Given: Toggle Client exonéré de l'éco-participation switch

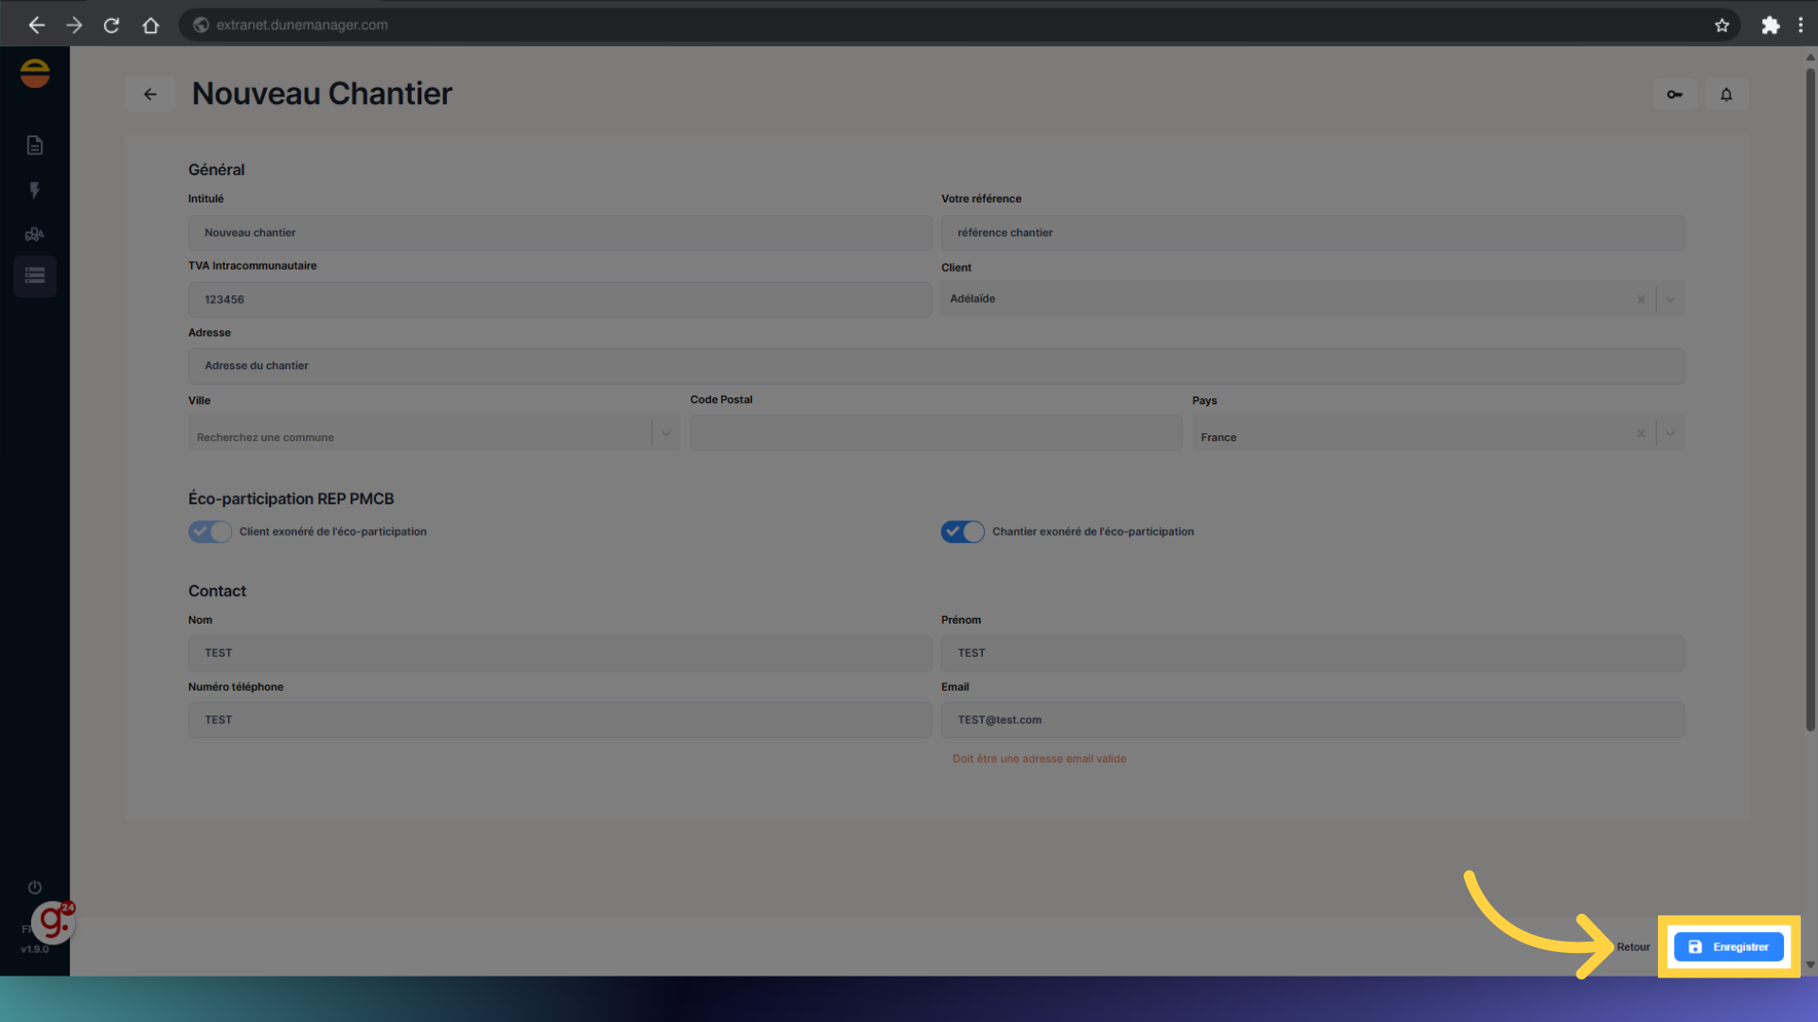Looking at the screenshot, I should click(209, 532).
